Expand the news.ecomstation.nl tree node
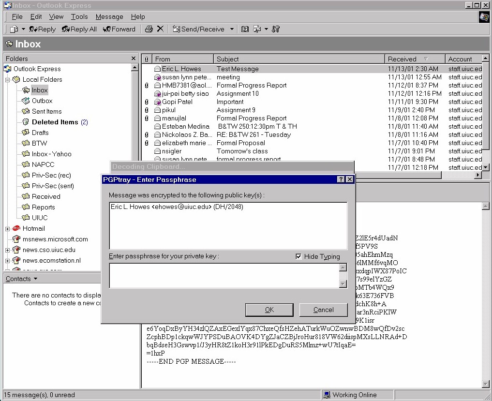The height and width of the screenshot is (401, 492). tap(8, 261)
